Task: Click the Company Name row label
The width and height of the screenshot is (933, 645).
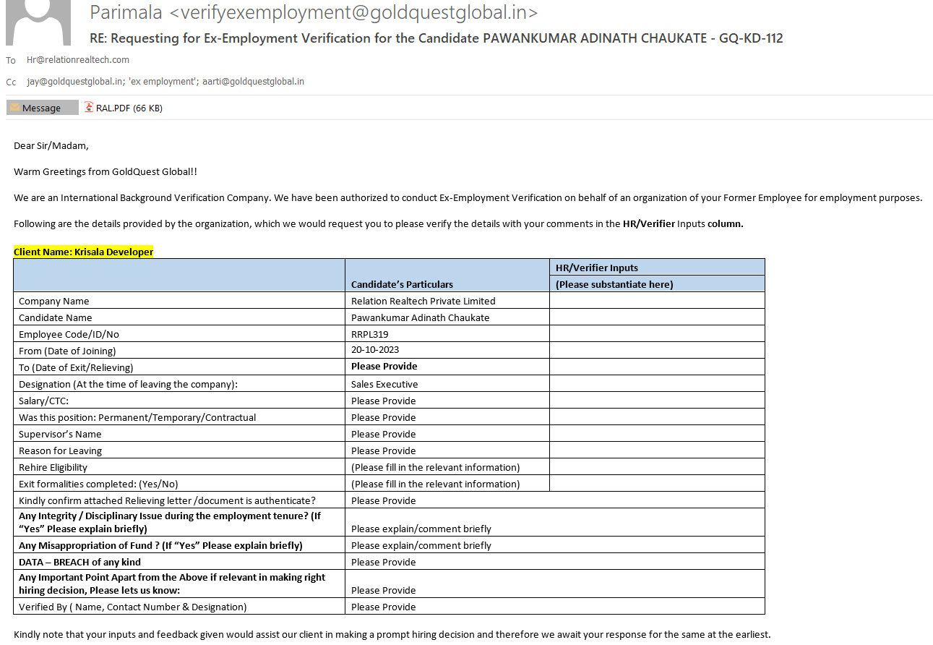Action: (x=54, y=301)
